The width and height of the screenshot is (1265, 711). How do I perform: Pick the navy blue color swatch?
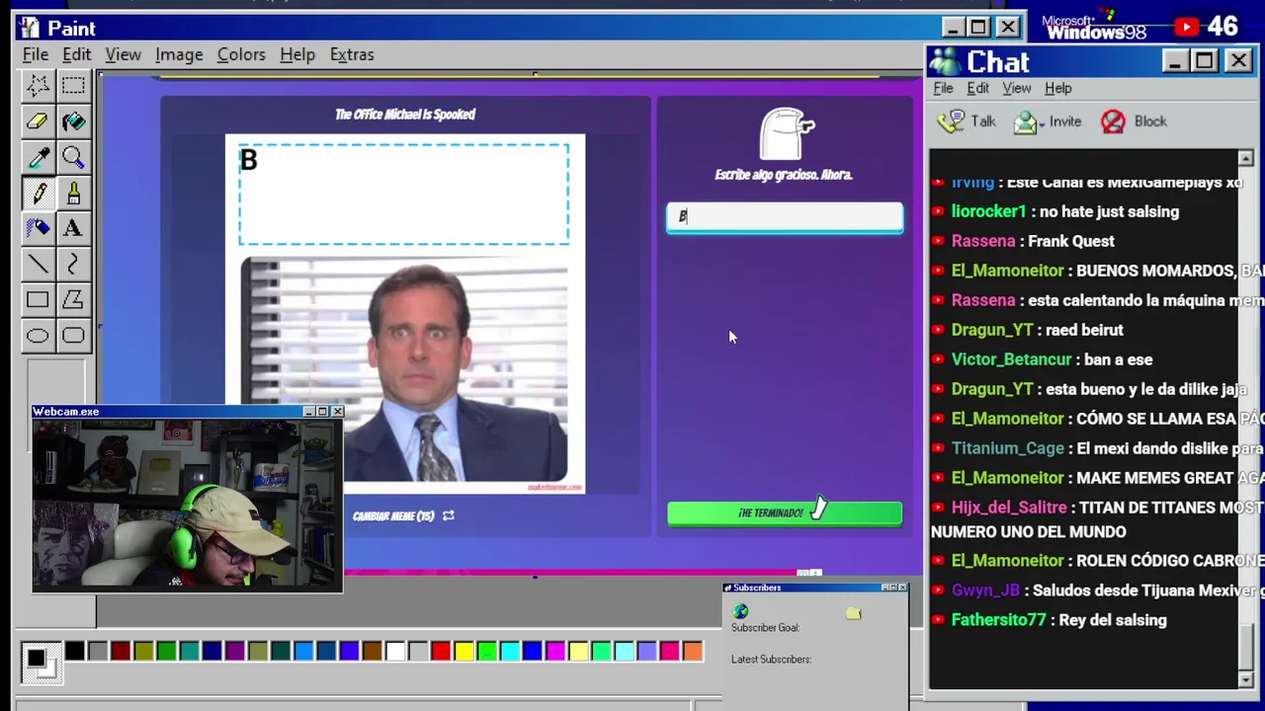[x=211, y=651]
